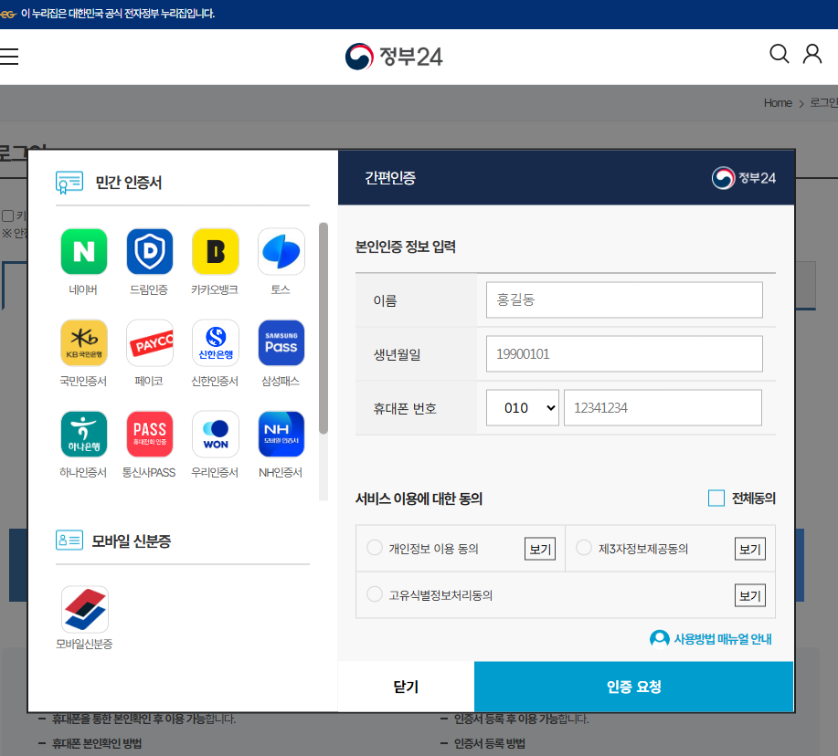Open the PAYCO authentication option
The image size is (838, 756).
pos(149,342)
